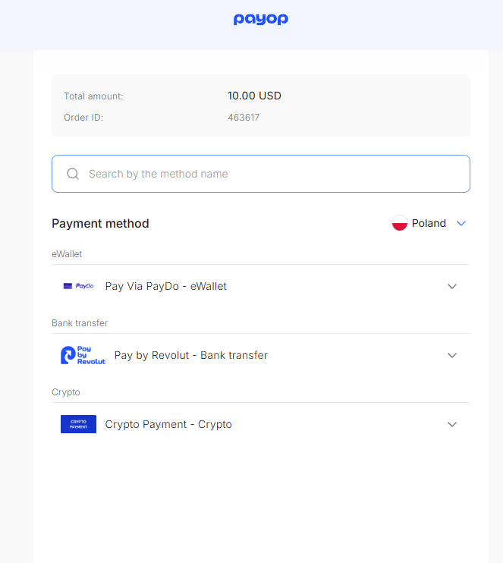Expand the Crypto Payment chevron
Screen dimensions: 503x563
[452, 424]
